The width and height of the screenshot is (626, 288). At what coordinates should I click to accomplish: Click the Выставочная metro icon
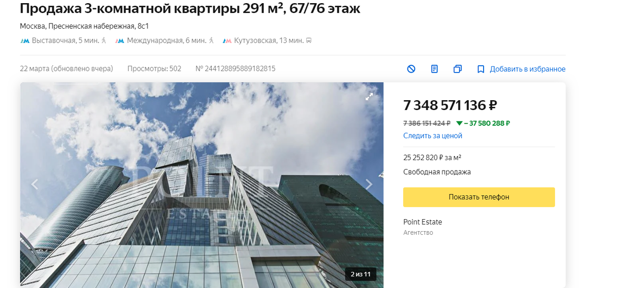point(25,40)
